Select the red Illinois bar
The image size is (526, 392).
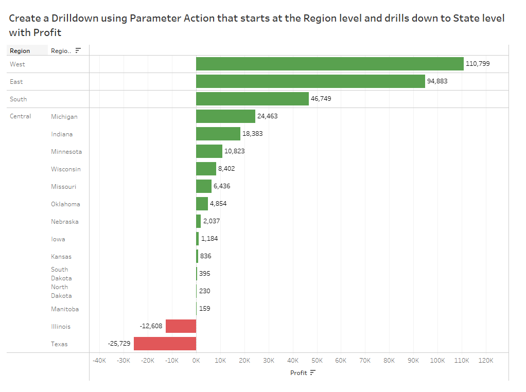click(181, 326)
